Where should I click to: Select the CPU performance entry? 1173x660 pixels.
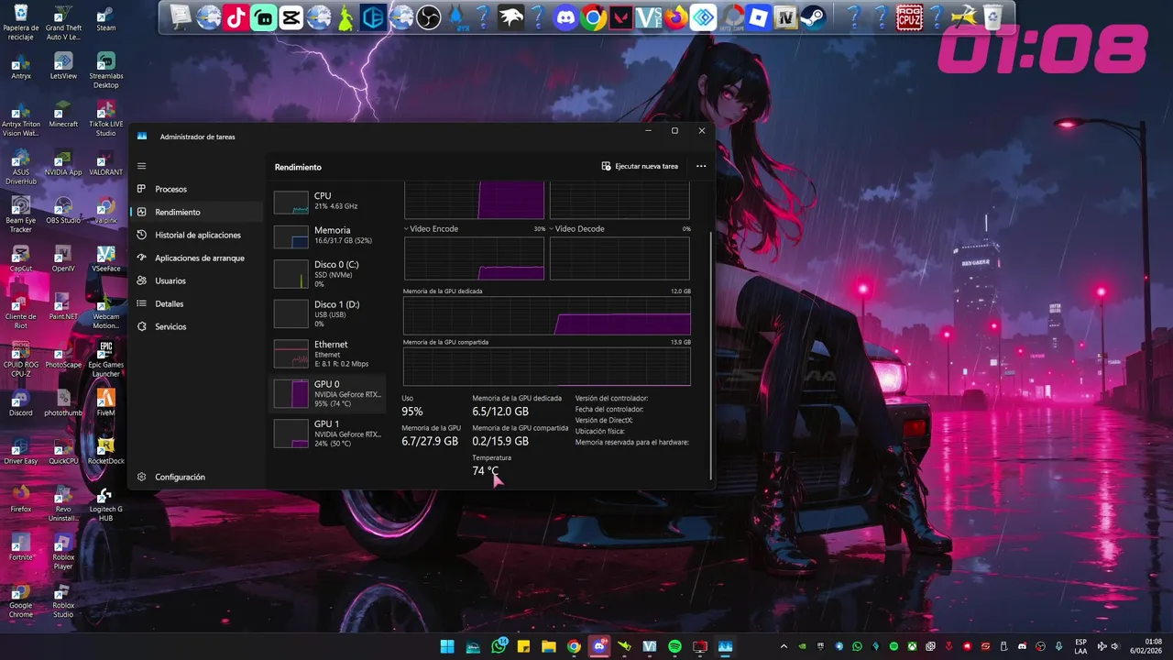point(329,202)
